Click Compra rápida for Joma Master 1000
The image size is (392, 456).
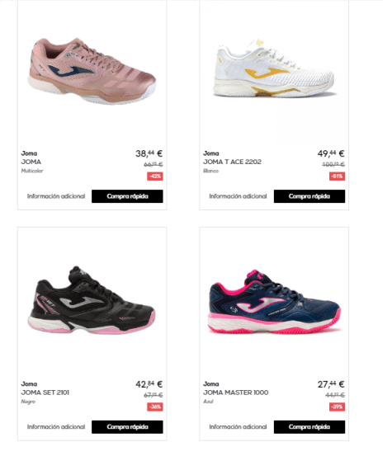(x=309, y=427)
